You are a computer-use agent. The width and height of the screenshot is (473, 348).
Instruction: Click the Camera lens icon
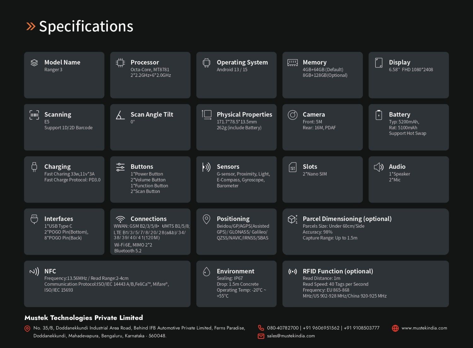click(x=293, y=115)
